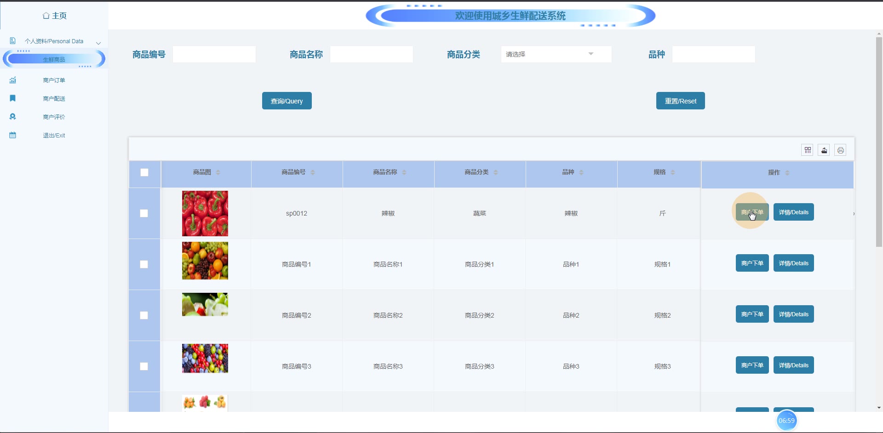Open the 商户配送 menu item
883x433 pixels.
pyautogui.click(x=54, y=98)
